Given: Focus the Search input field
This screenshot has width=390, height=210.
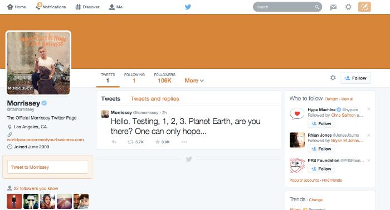Looking at the screenshot, I should (x=287, y=7).
